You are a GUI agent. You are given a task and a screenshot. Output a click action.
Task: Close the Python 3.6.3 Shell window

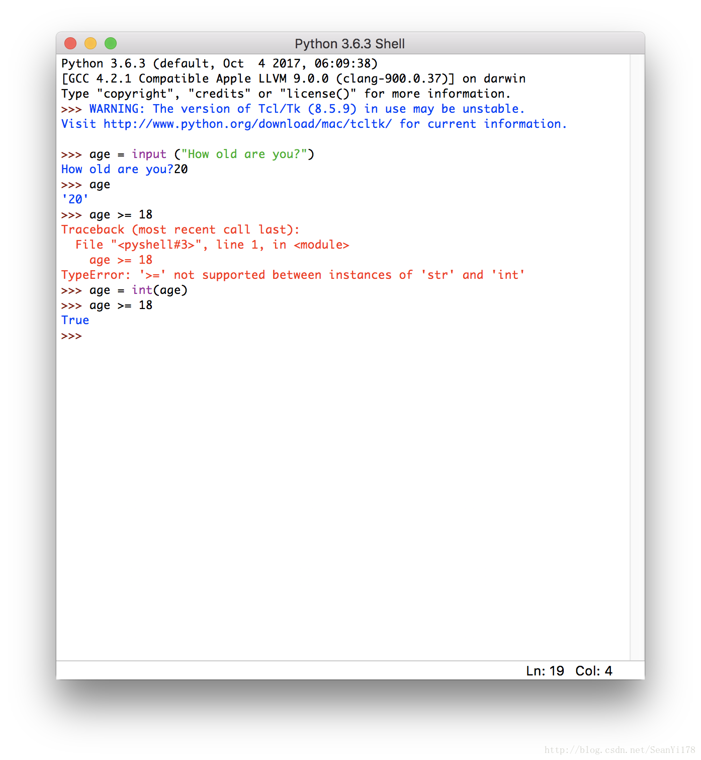tap(70, 43)
